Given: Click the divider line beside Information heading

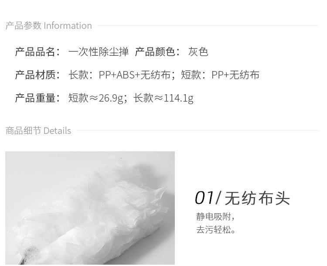Looking at the screenshot, I should pyautogui.click(x=208, y=26).
